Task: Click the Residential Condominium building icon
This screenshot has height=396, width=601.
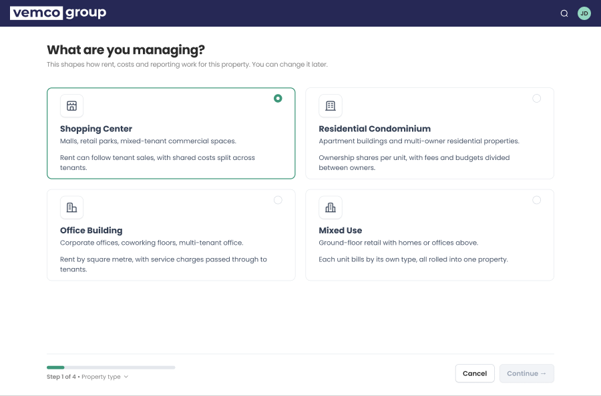Action: [331, 106]
